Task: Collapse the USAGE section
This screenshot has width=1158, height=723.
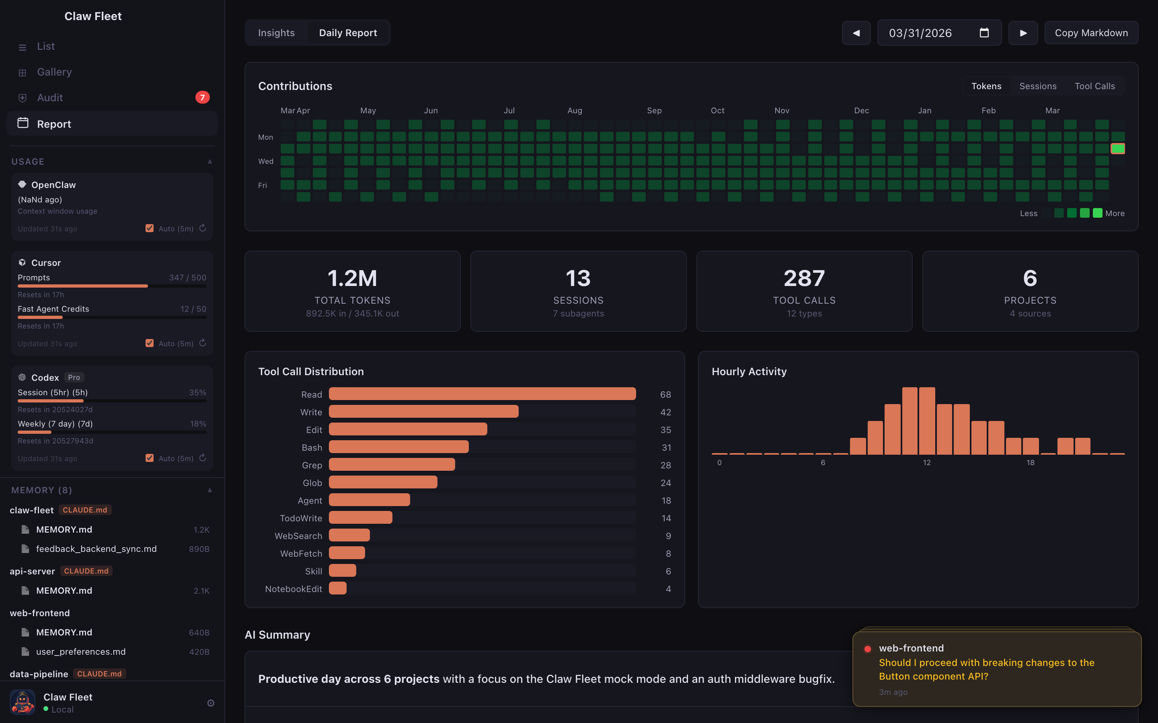Action: [x=210, y=161]
